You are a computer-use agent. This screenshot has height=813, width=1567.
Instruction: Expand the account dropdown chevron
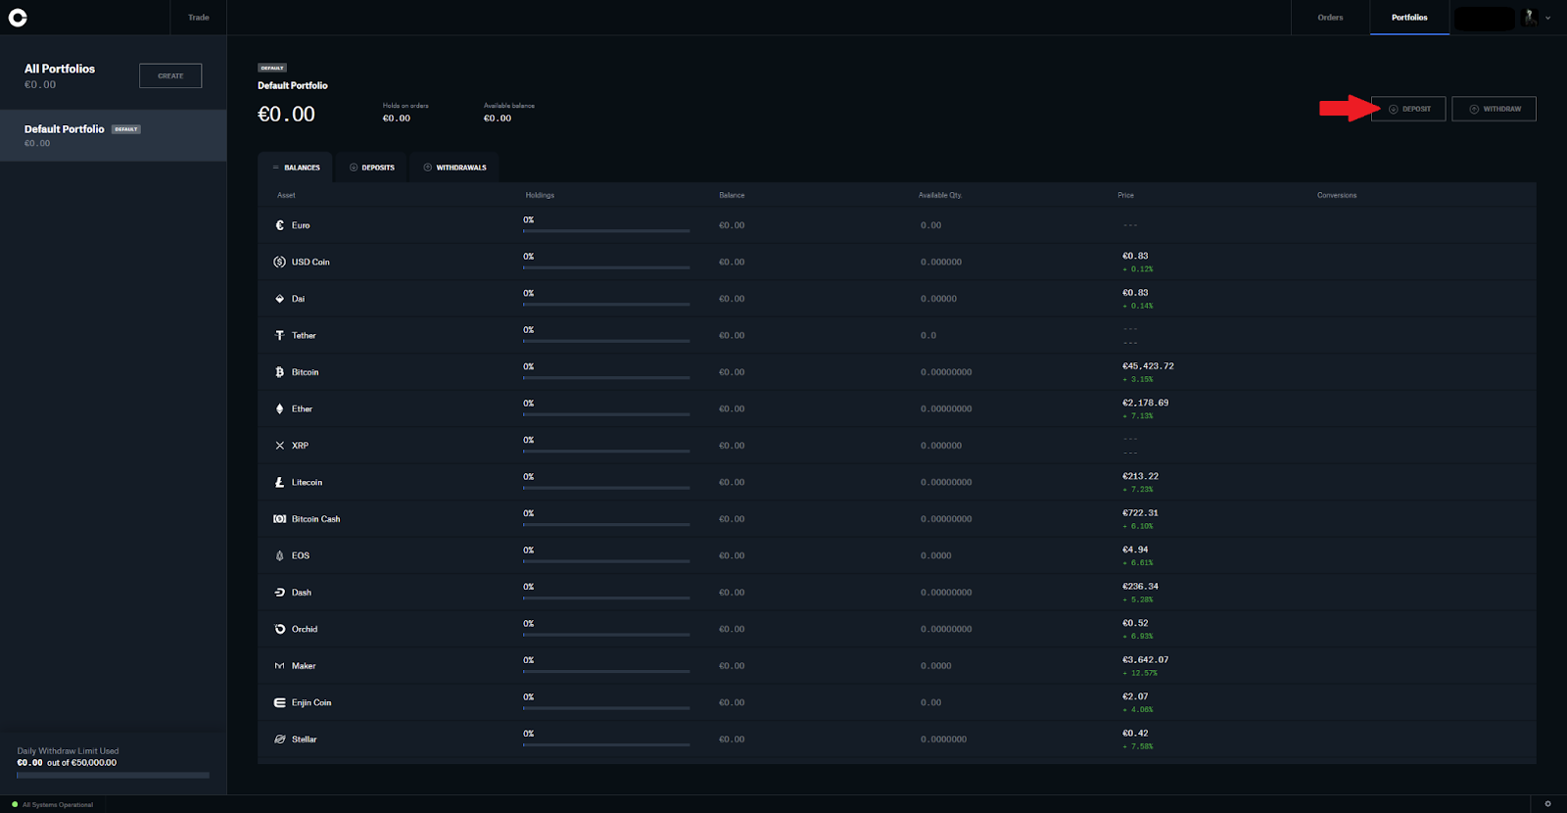coord(1548,18)
